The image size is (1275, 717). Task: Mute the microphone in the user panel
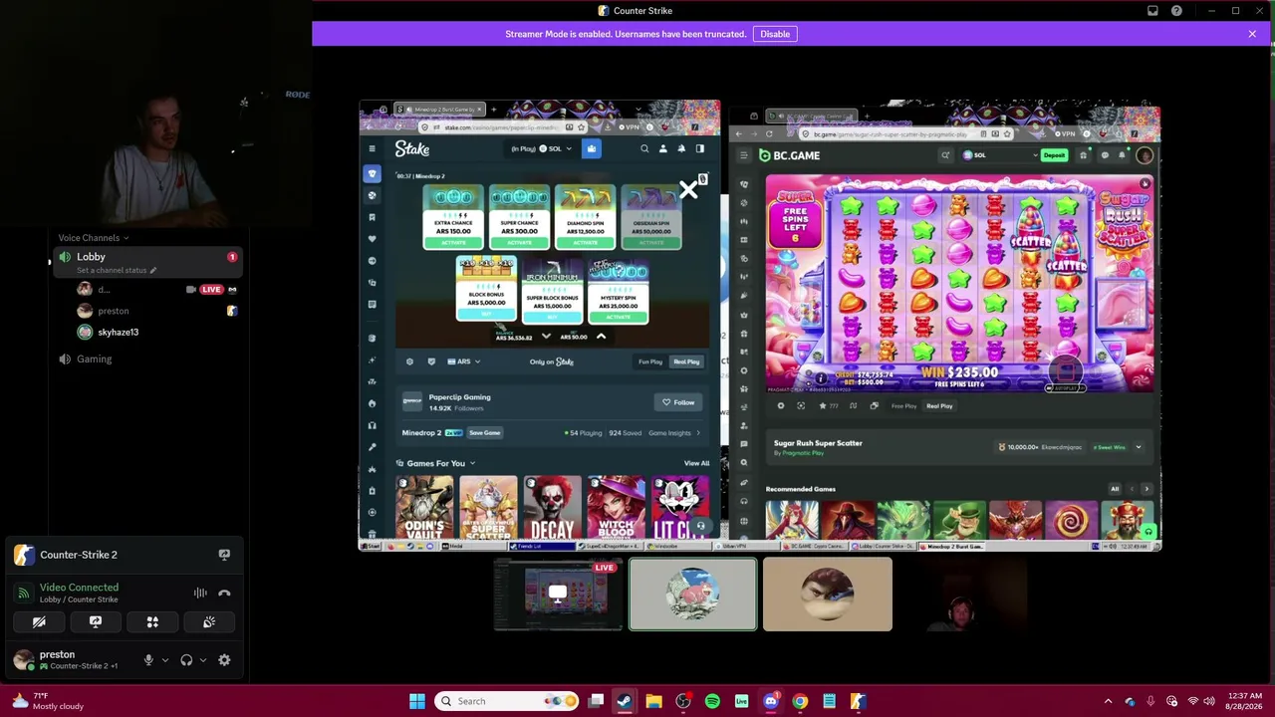click(148, 660)
